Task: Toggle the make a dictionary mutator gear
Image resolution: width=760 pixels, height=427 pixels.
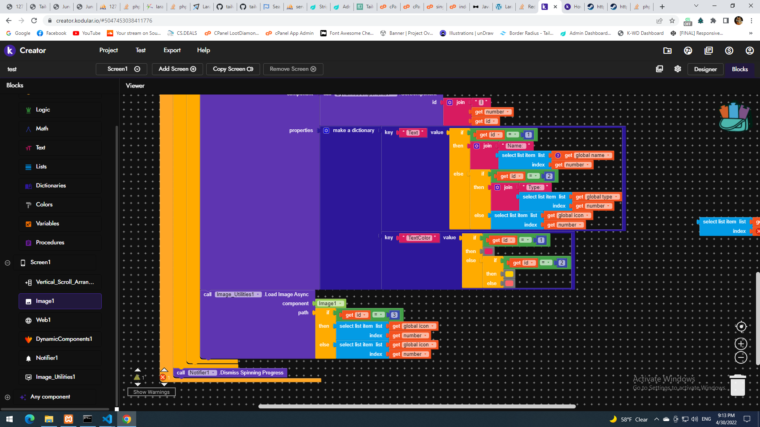Action: click(326, 130)
